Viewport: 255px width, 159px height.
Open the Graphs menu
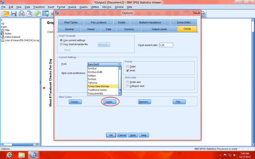(x=83, y=7)
